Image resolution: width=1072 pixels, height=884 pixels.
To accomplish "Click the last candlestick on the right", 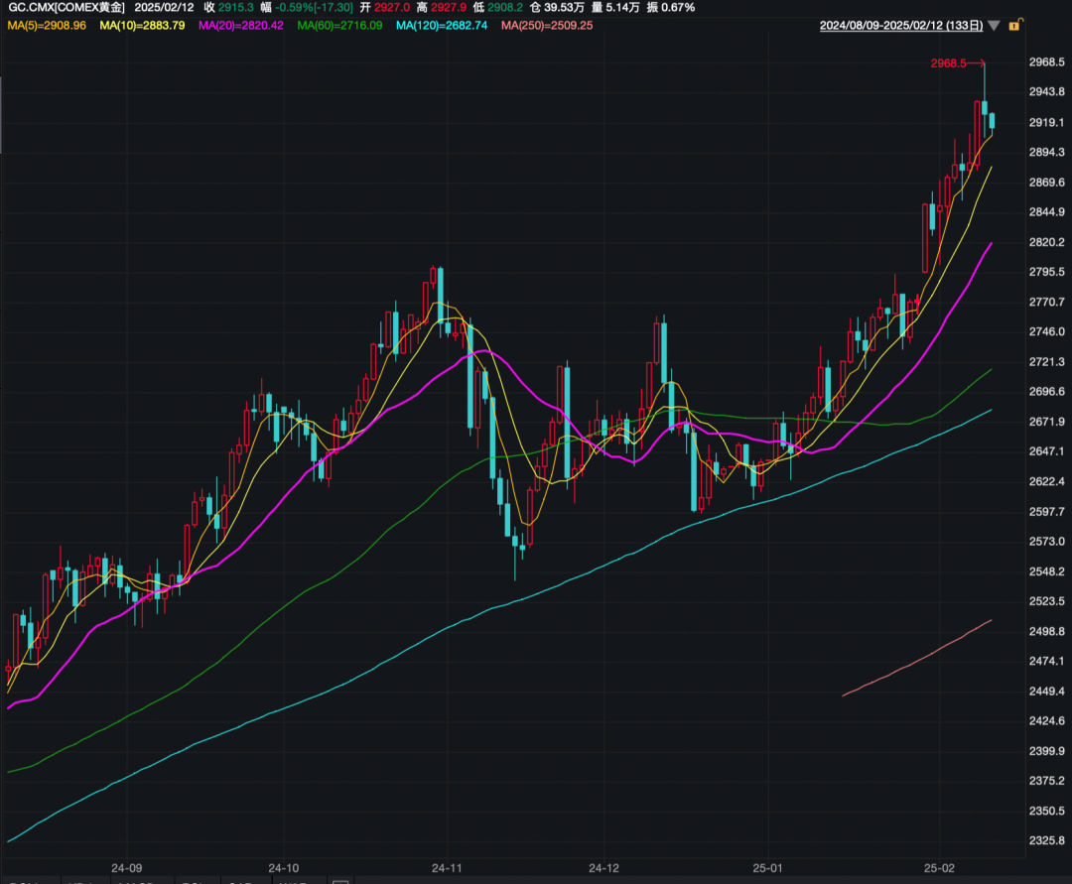I will coord(992,123).
